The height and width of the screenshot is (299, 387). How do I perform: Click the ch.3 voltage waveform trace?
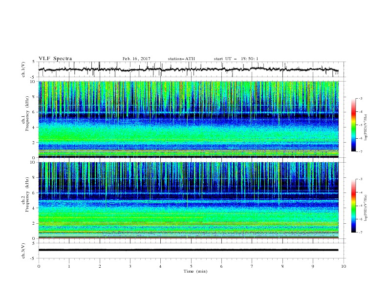coord(188,250)
